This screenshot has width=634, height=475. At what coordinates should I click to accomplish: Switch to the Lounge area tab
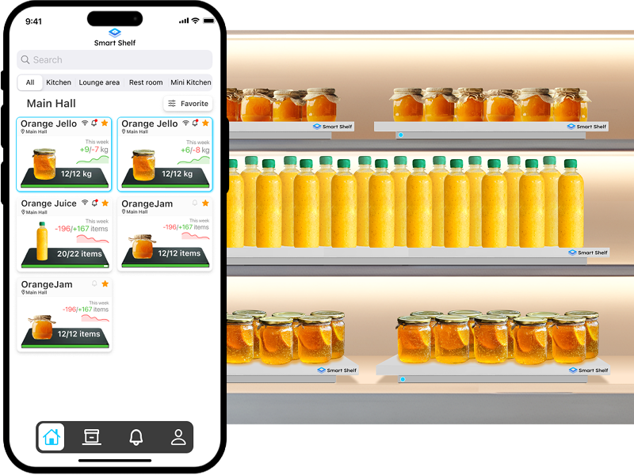click(x=99, y=82)
